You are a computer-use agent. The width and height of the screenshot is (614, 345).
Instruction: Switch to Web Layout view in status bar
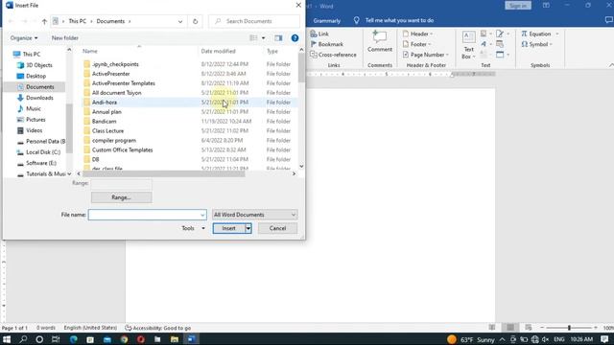click(x=529, y=328)
